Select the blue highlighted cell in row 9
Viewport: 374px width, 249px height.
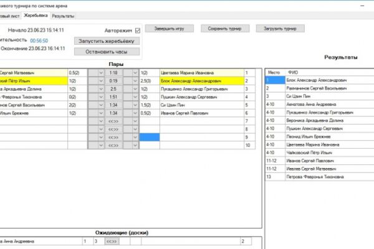pos(150,137)
